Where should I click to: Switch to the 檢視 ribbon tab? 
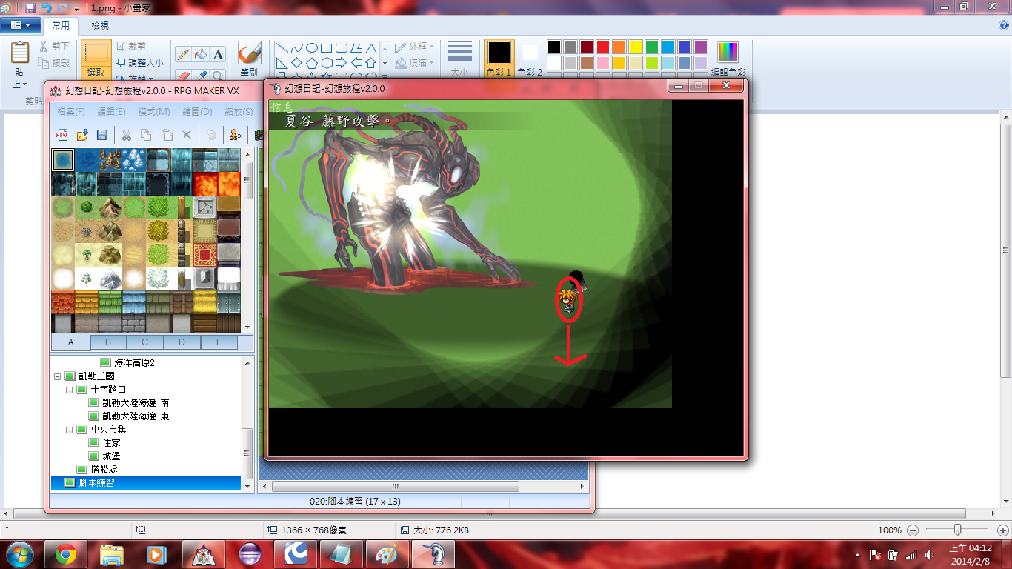pyautogui.click(x=100, y=26)
